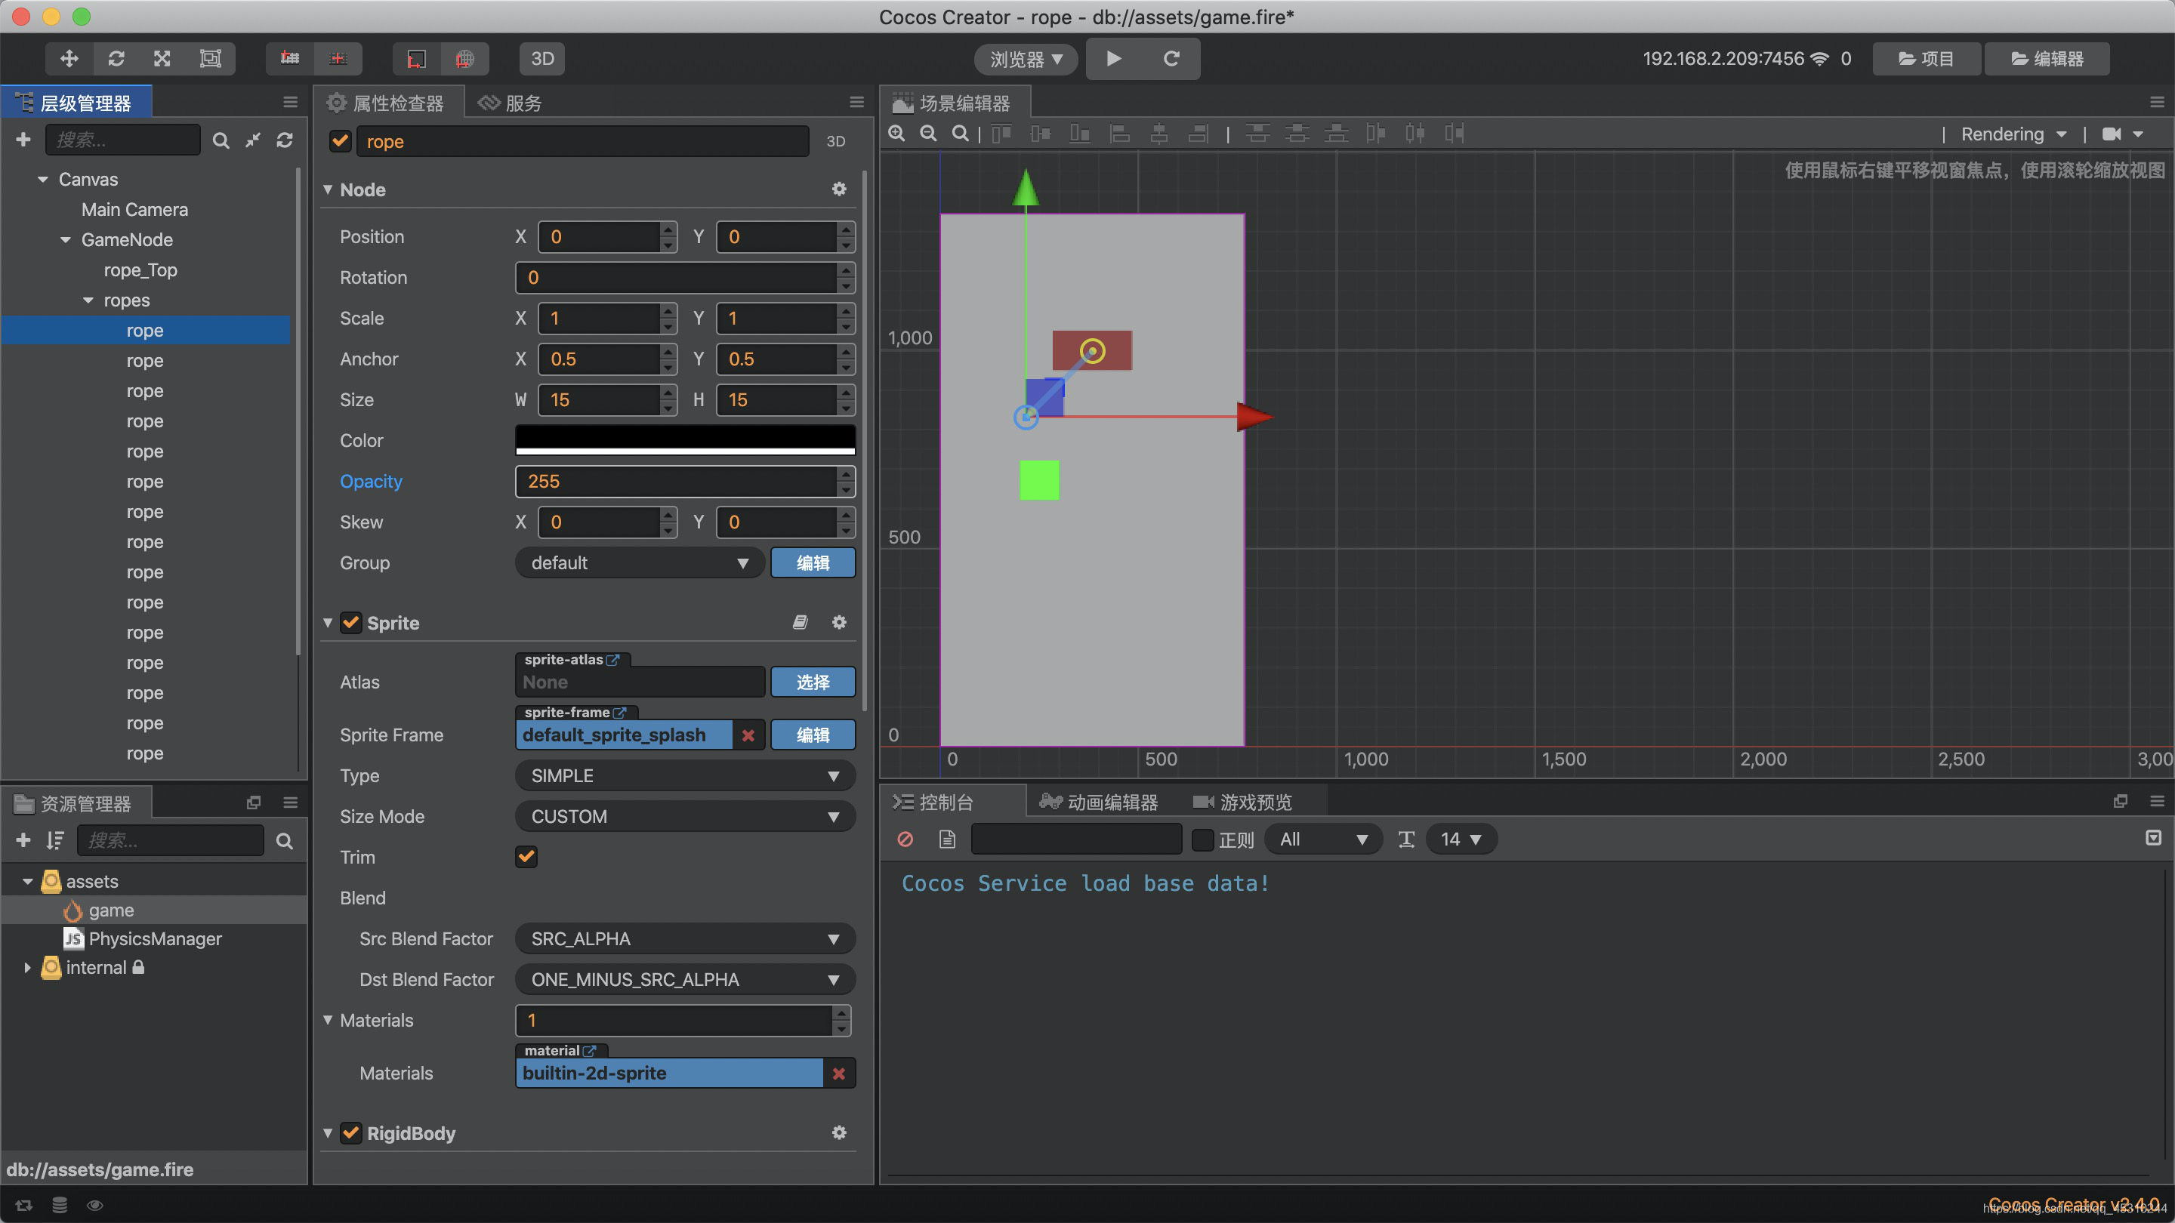The width and height of the screenshot is (2175, 1223).
Task: Select the Rotate transform tool
Action: pos(116,58)
